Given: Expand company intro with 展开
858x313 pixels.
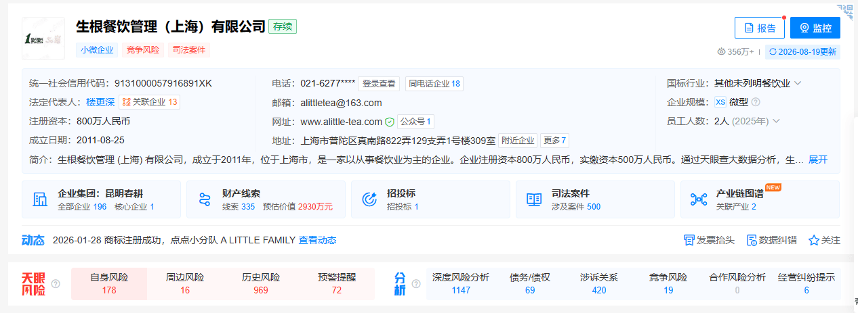Looking at the screenshot, I should (x=818, y=160).
